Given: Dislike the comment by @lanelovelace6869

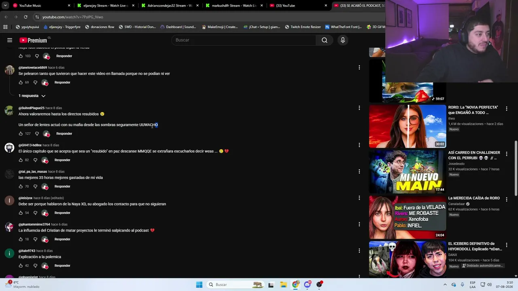Looking at the screenshot, I should click(35, 82).
